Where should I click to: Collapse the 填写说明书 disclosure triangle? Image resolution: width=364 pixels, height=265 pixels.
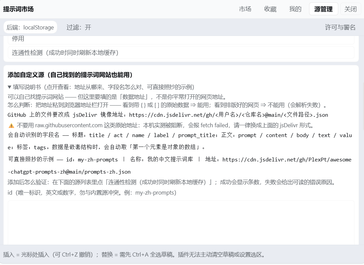point(9,87)
